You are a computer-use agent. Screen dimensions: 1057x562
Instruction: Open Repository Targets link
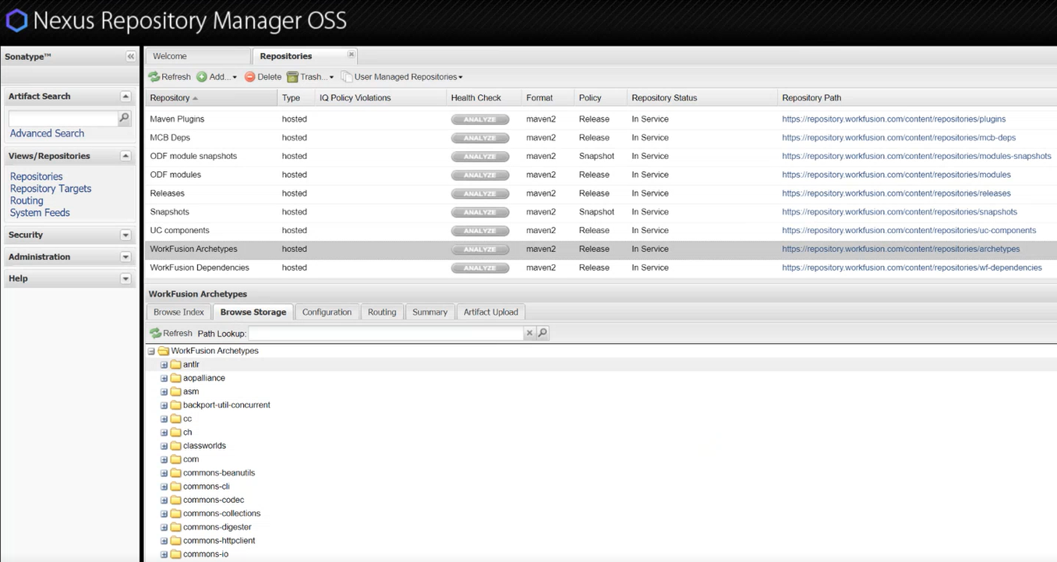[x=51, y=189]
